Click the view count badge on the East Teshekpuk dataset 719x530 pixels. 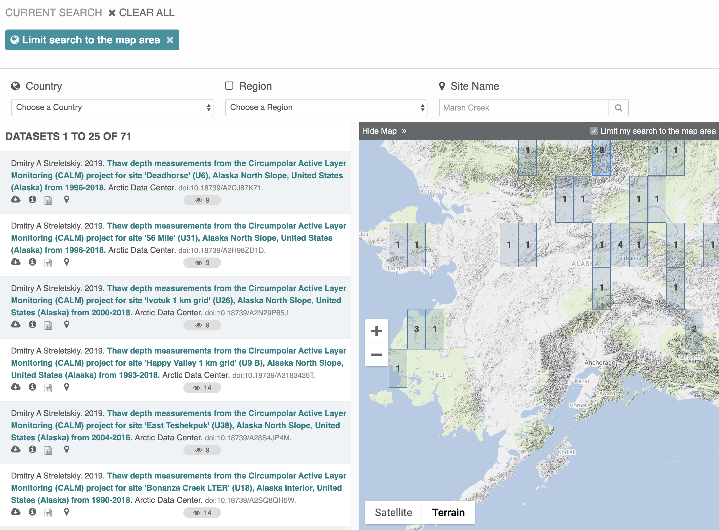click(x=202, y=450)
